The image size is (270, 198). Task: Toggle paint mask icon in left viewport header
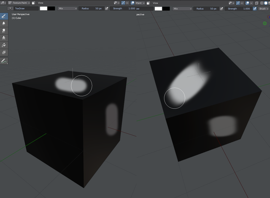[x=33, y=3]
